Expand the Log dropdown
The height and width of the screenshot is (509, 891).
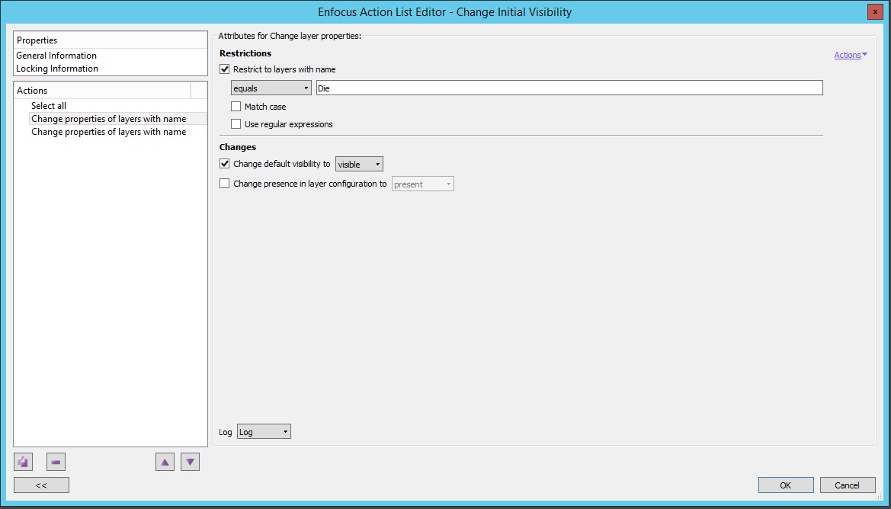coord(264,432)
